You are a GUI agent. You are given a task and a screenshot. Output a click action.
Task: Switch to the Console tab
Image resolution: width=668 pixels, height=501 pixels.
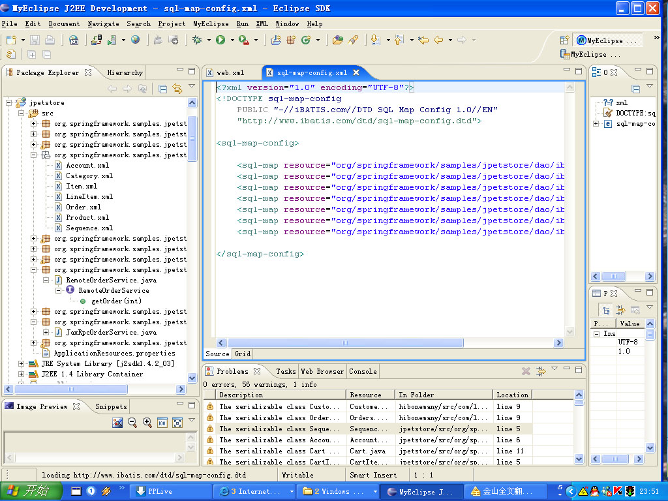click(363, 371)
